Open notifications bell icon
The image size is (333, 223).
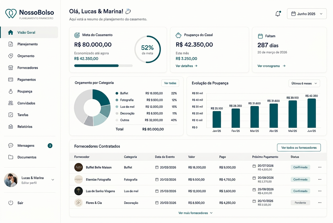[278, 14]
